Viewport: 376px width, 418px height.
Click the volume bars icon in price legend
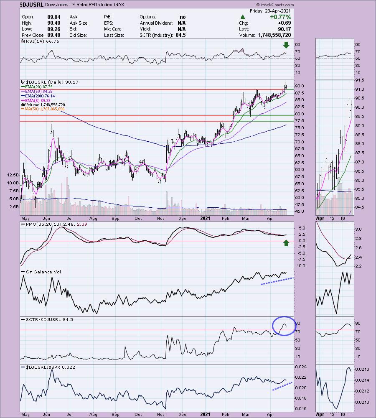pos(23,105)
